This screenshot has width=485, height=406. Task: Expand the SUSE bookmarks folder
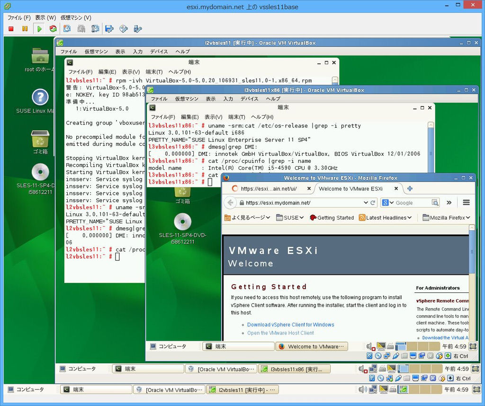point(290,218)
